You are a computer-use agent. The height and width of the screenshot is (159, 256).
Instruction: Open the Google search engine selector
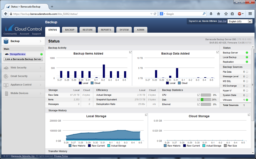coord(162,14)
